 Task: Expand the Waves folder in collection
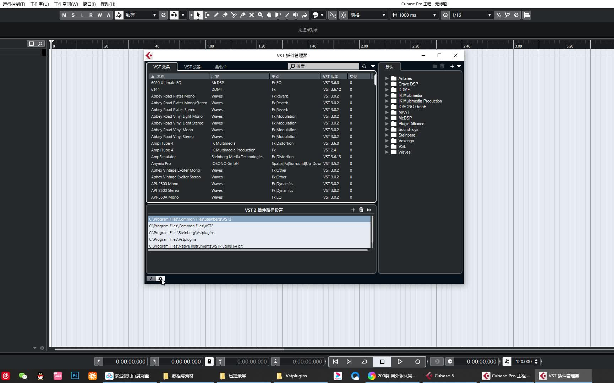click(387, 152)
